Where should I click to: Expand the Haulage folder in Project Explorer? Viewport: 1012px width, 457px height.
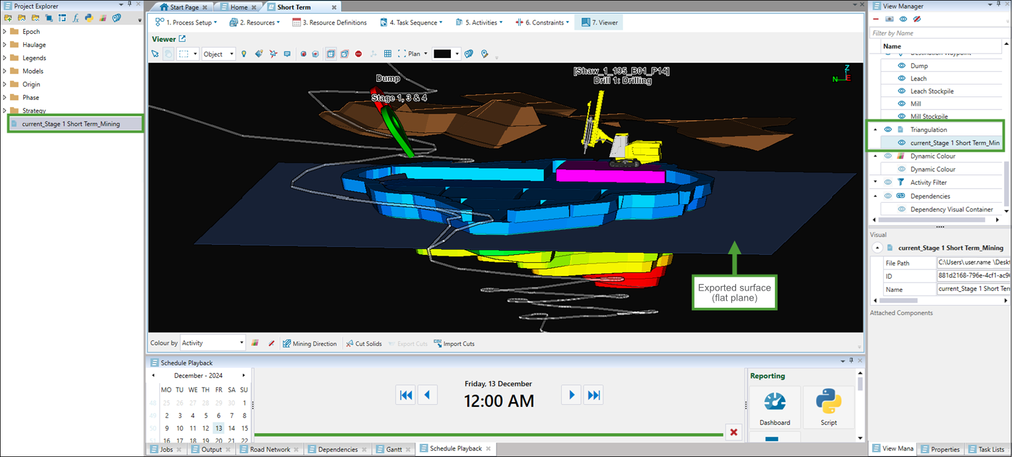pyautogui.click(x=5, y=45)
